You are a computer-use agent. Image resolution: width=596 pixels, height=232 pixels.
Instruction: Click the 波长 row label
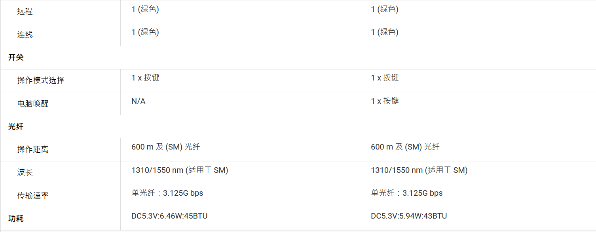25,172
